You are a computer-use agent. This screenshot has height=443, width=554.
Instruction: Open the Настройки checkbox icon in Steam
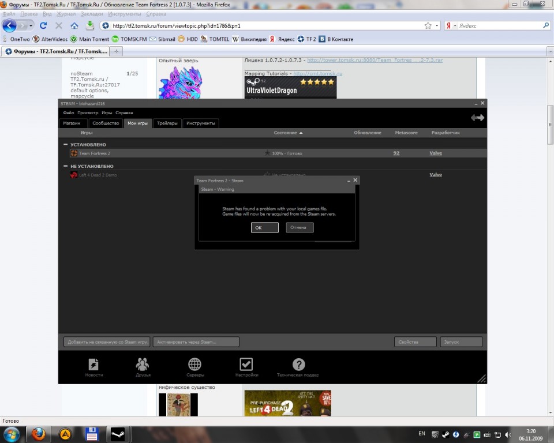(x=246, y=365)
